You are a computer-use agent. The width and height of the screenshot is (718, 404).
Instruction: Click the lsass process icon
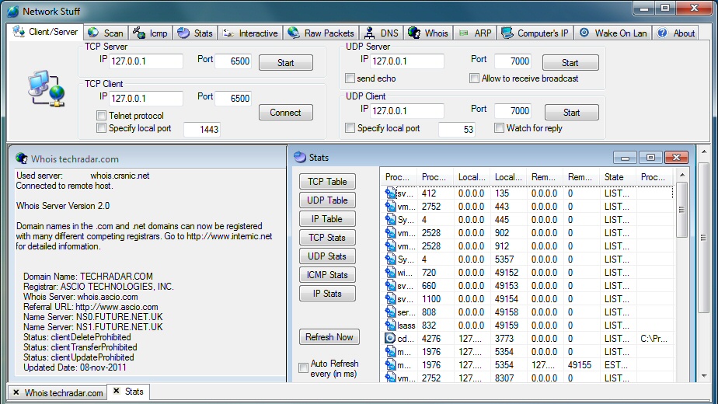click(390, 326)
